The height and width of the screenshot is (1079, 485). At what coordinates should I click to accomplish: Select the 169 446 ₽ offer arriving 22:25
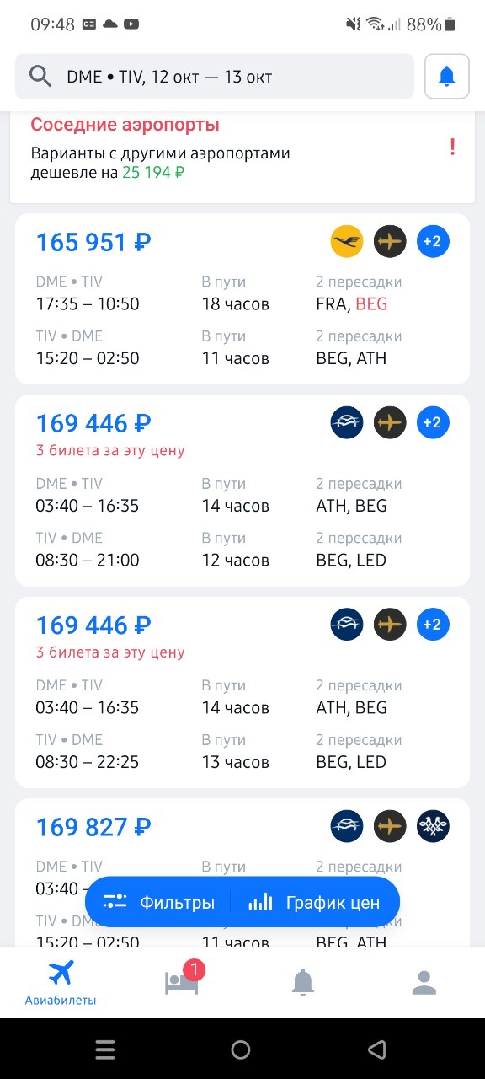pyautogui.click(x=242, y=693)
